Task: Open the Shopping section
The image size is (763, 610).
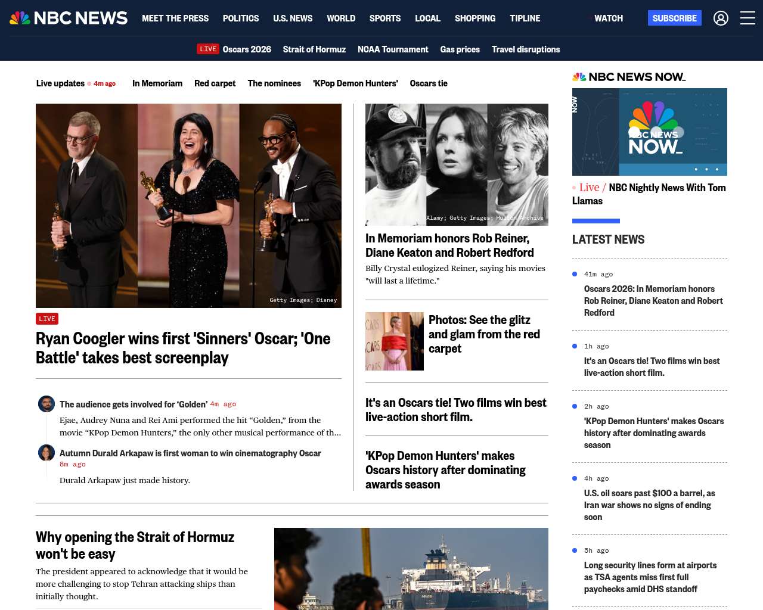Action: pyautogui.click(x=475, y=18)
